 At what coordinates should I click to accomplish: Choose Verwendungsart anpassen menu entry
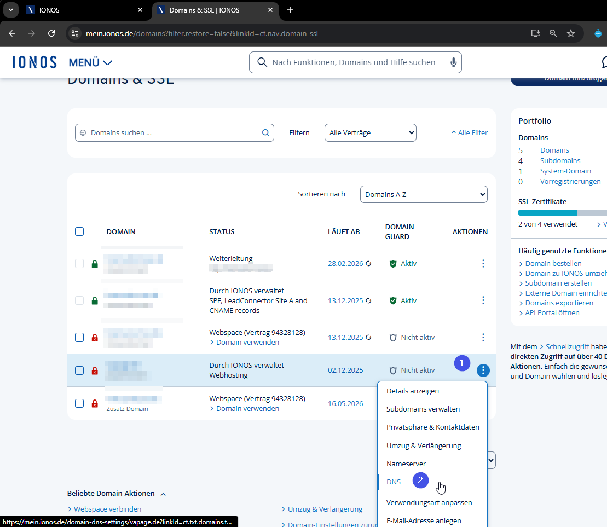pyautogui.click(x=429, y=502)
